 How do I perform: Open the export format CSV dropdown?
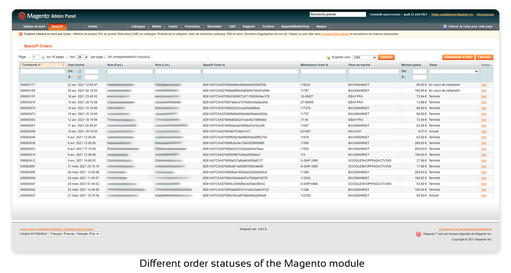coord(365,57)
